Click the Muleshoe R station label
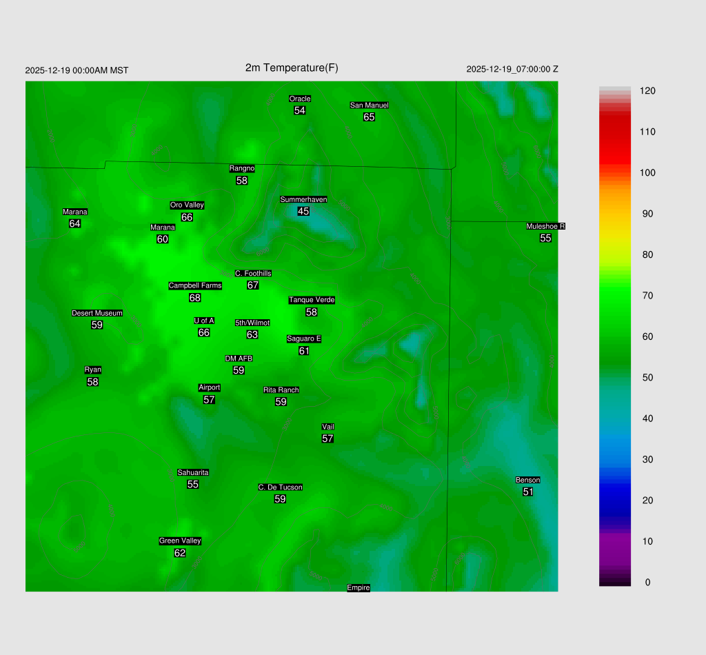This screenshot has height=655, width=706. click(x=545, y=226)
